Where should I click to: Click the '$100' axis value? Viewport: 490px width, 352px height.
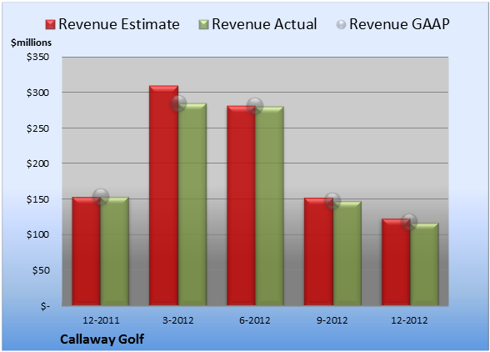37,234
